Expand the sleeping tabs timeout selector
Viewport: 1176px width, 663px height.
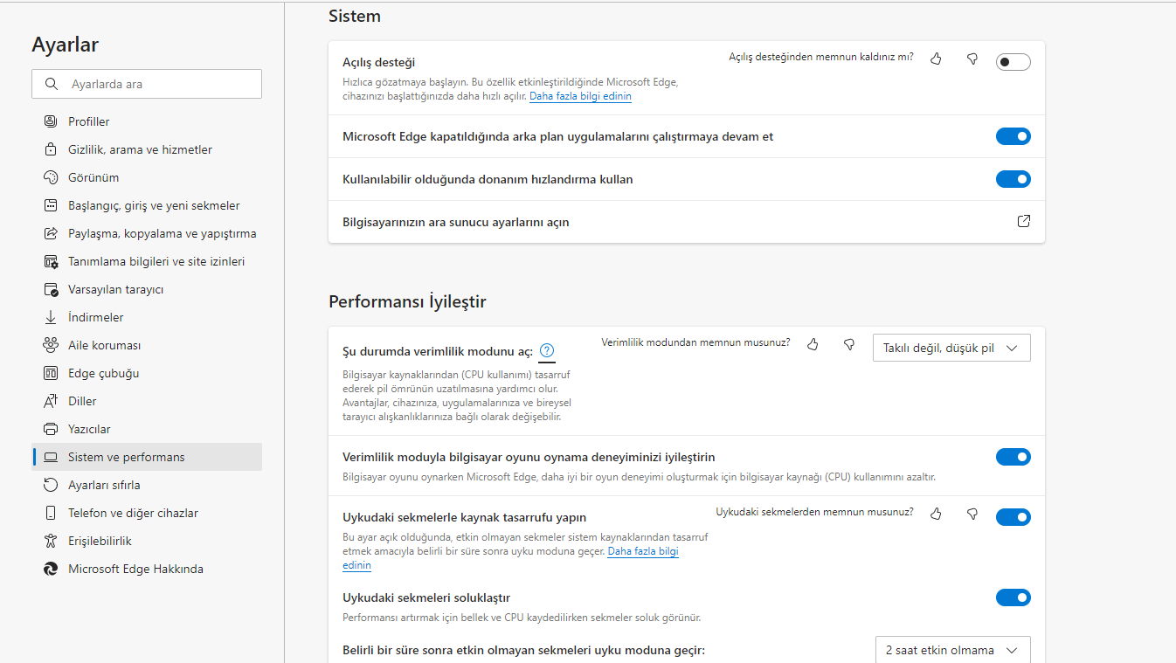coord(952,650)
